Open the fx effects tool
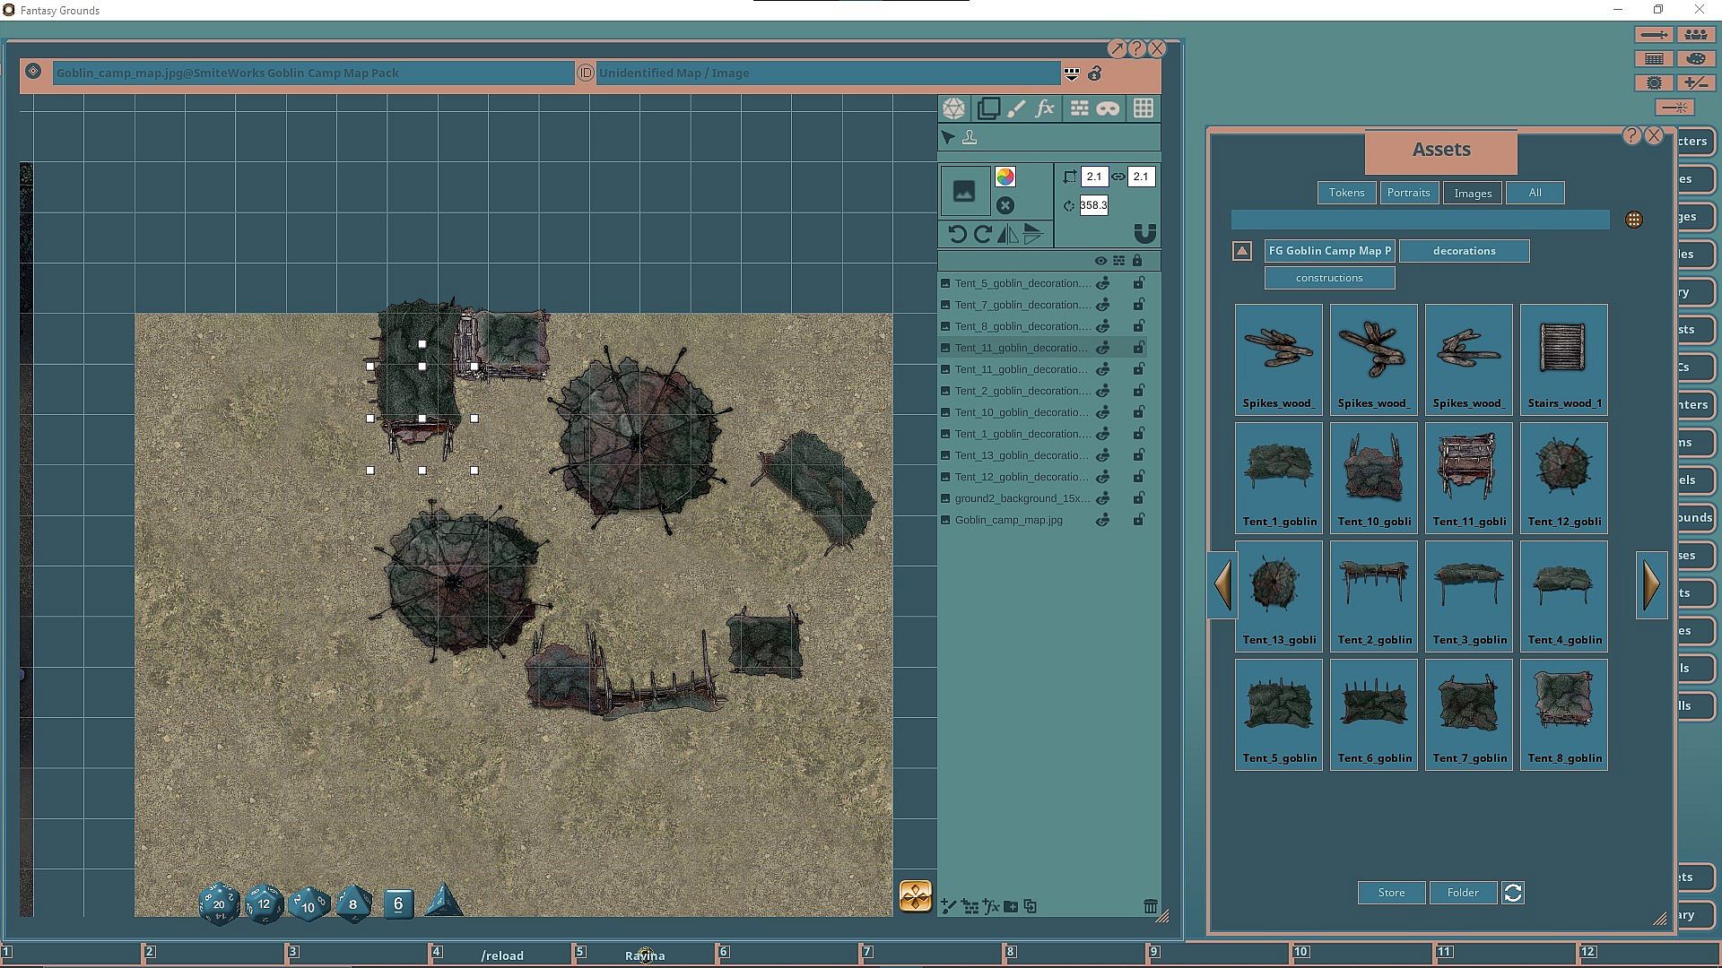Image resolution: width=1722 pixels, height=968 pixels. [x=1045, y=109]
